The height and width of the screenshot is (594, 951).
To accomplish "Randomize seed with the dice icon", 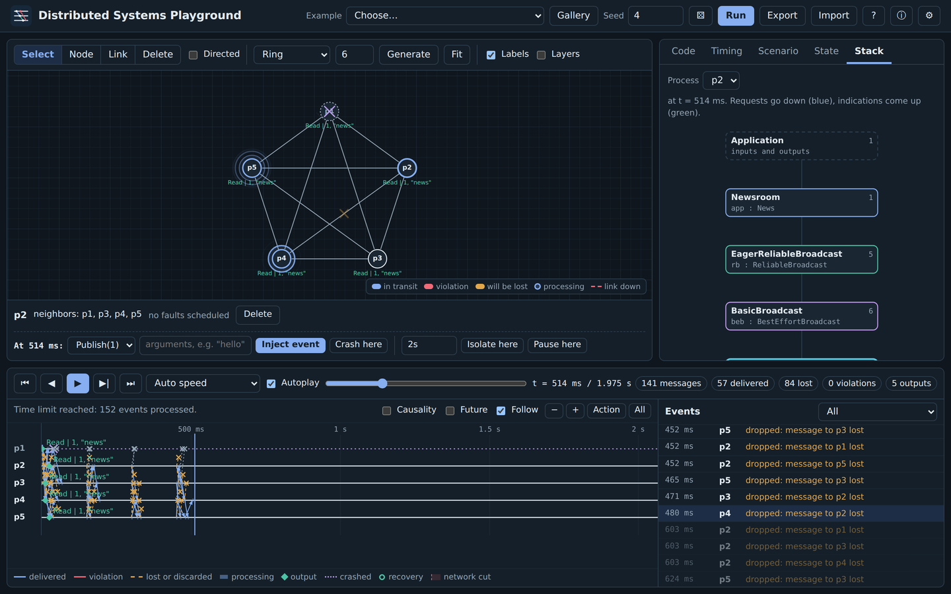I will 700,15.
